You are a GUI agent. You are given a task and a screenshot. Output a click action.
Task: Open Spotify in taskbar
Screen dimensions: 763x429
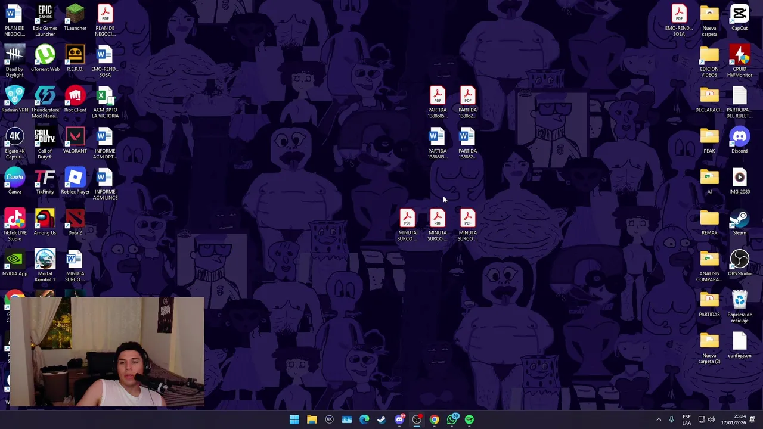coord(469,419)
